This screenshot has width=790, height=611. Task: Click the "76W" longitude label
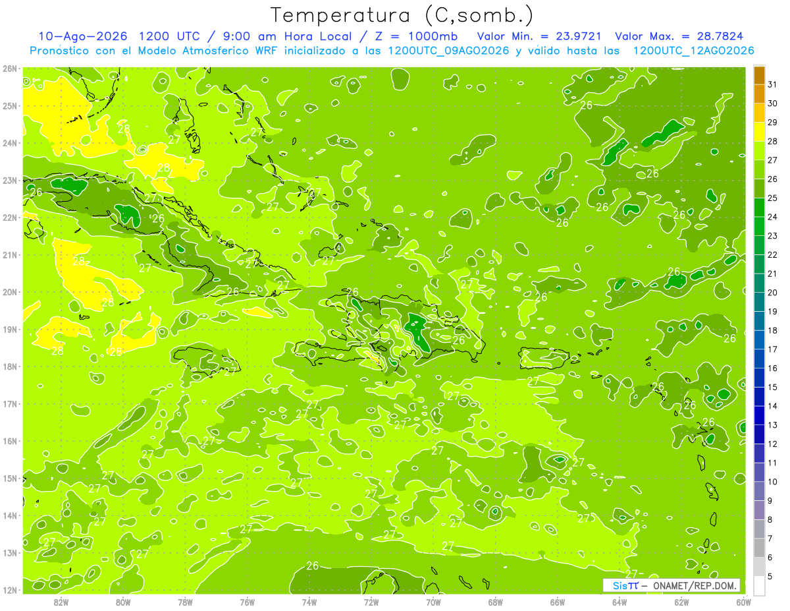(247, 601)
